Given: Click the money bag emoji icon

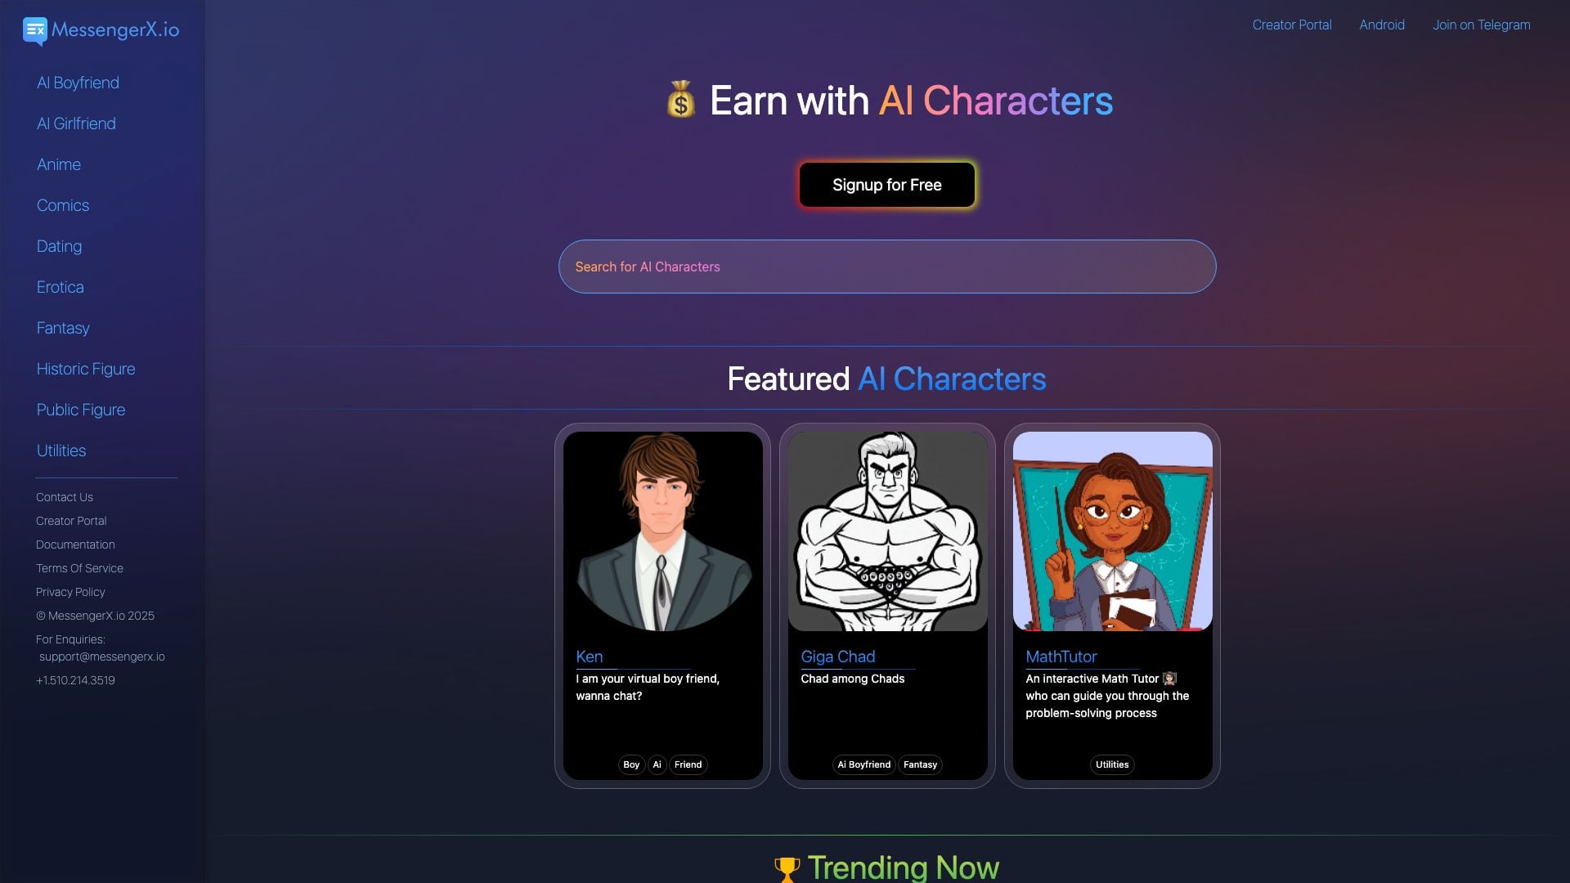Looking at the screenshot, I should click(x=680, y=100).
